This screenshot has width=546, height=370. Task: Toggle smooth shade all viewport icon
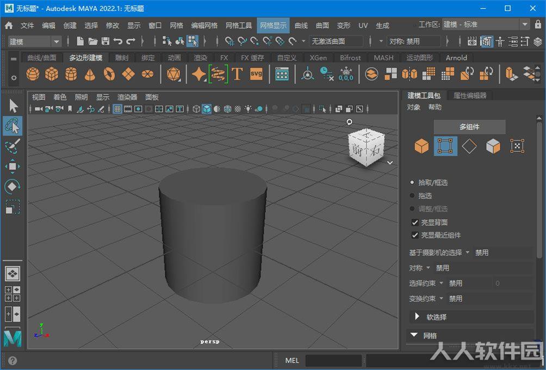pos(207,109)
